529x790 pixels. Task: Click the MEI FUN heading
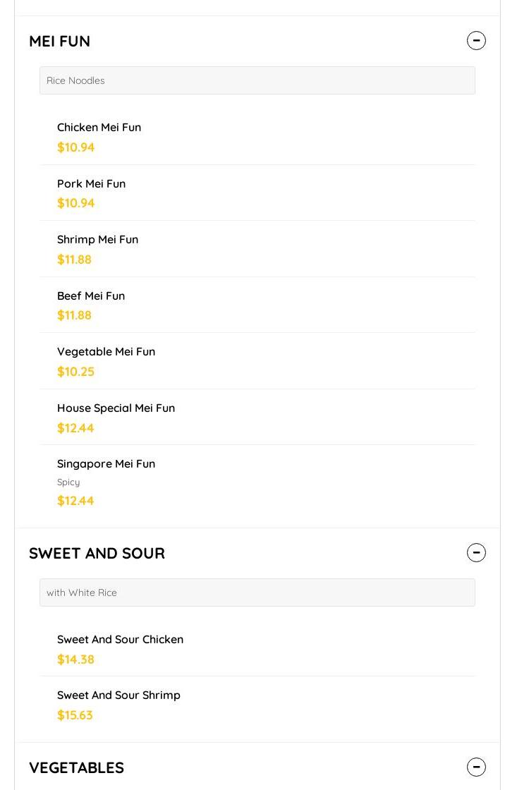click(60, 42)
